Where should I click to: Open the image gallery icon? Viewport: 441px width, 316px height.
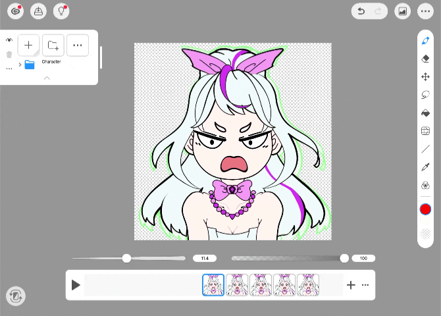click(402, 11)
